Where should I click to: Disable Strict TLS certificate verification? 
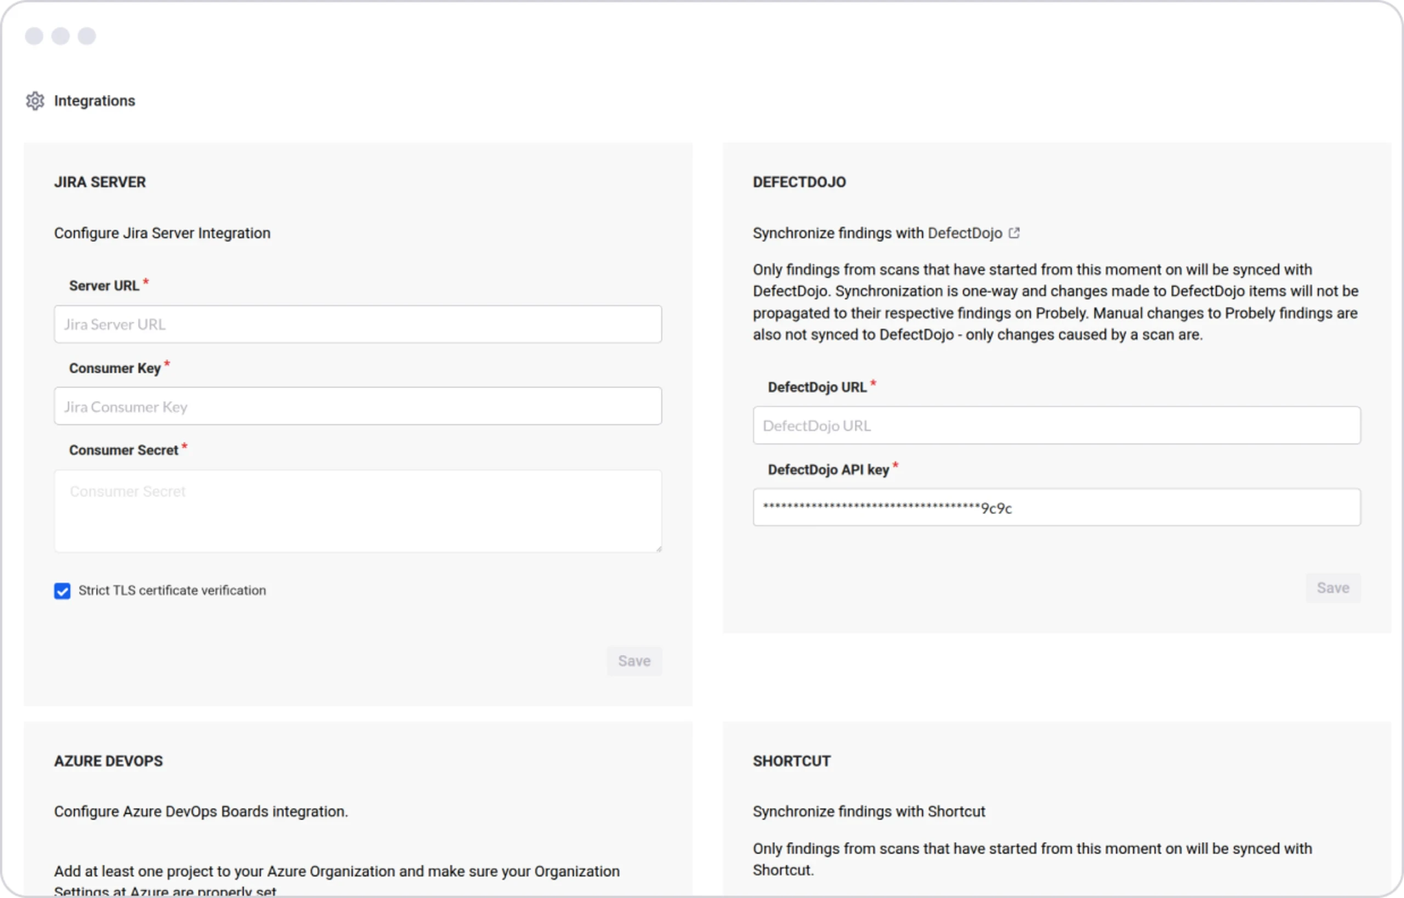(62, 590)
